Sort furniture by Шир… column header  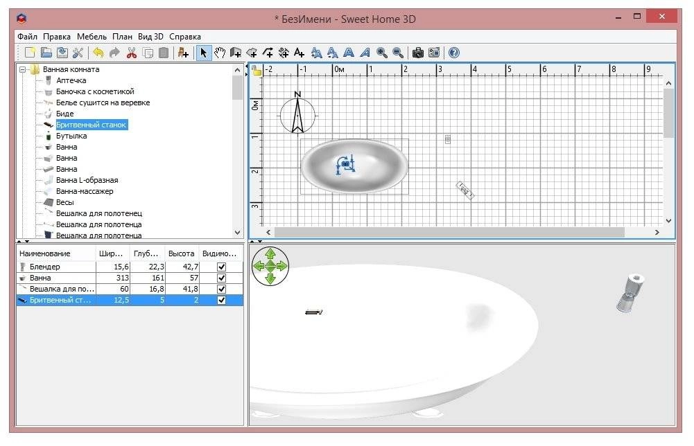(113, 253)
